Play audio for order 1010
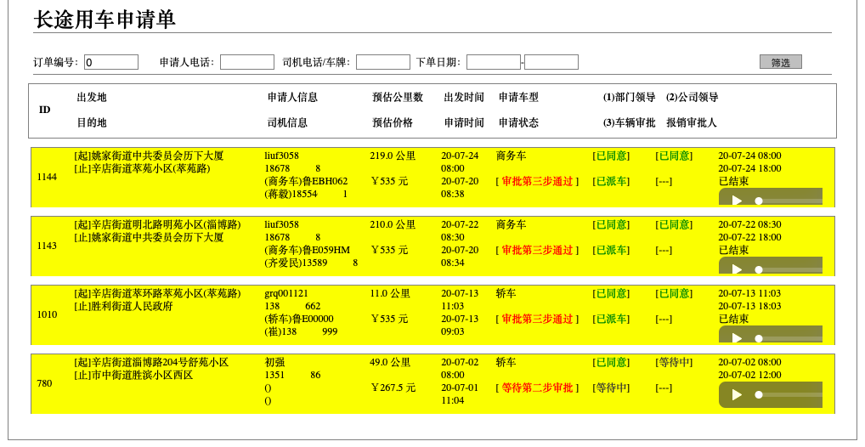 (x=737, y=338)
